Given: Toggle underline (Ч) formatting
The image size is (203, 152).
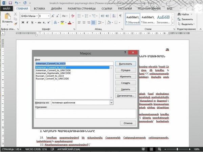Looking at the screenshot, I should pyautogui.click(x=32, y=23).
